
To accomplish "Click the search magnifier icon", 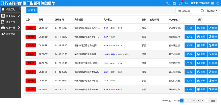I will 202,11.
